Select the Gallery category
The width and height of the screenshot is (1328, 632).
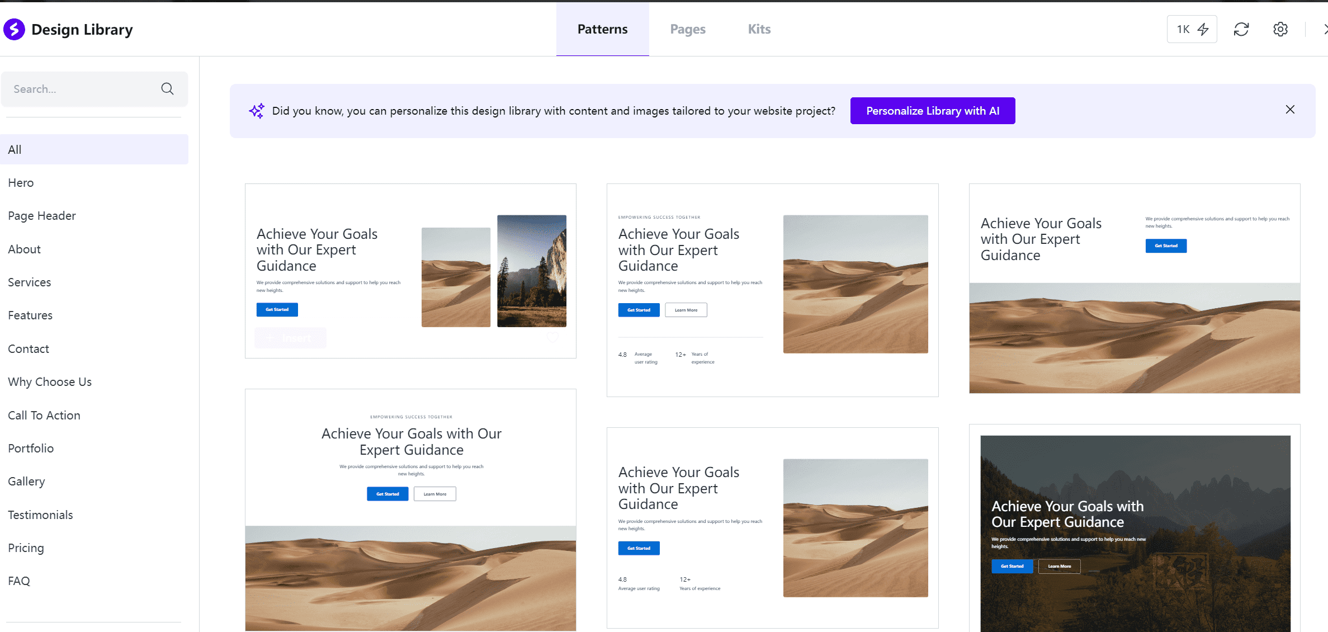94,482
